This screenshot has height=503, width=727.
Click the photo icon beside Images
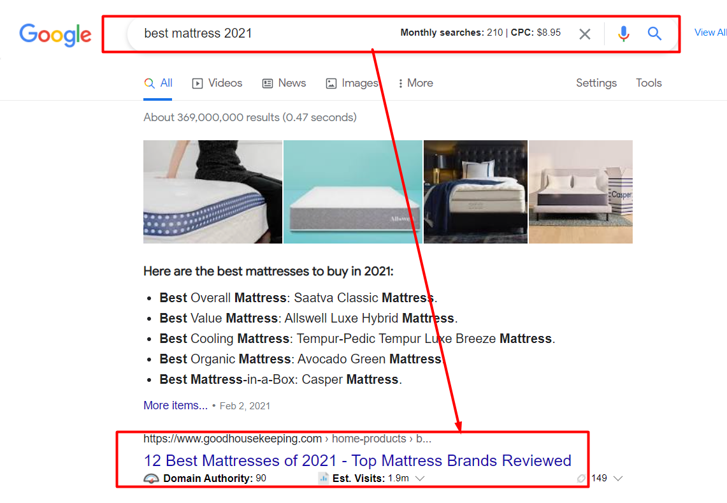coord(331,83)
